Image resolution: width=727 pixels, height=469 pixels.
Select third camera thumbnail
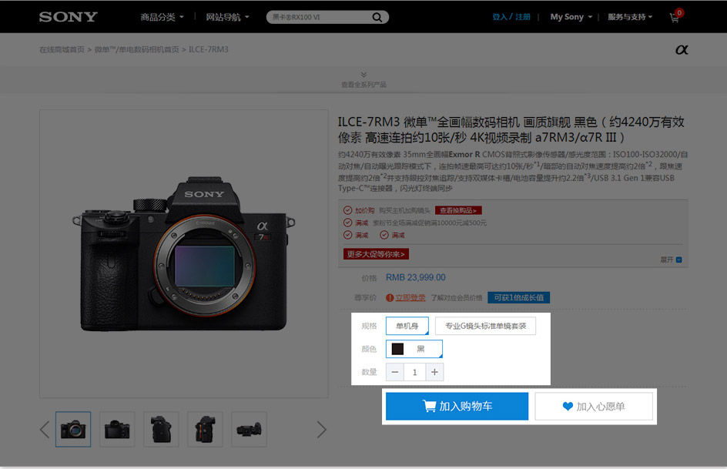point(161,429)
